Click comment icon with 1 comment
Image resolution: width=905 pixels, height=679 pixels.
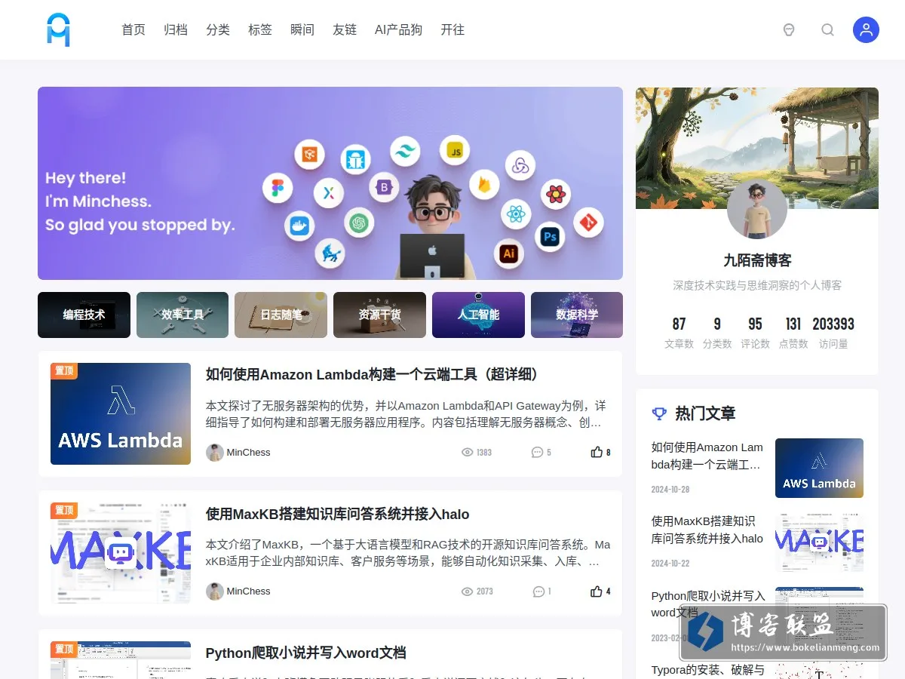538,591
